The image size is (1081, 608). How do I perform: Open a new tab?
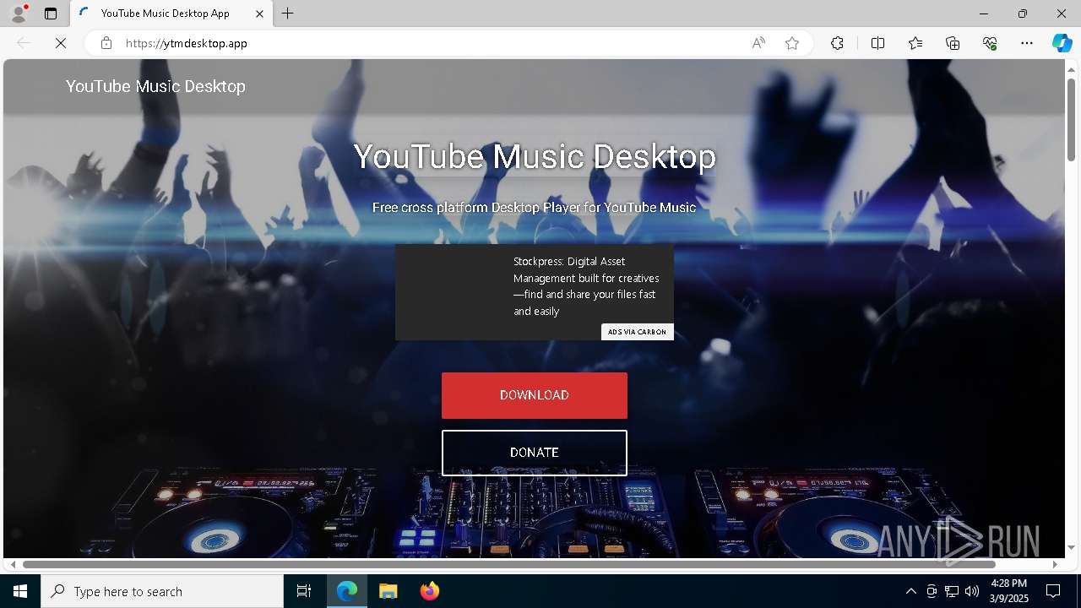(x=288, y=14)
